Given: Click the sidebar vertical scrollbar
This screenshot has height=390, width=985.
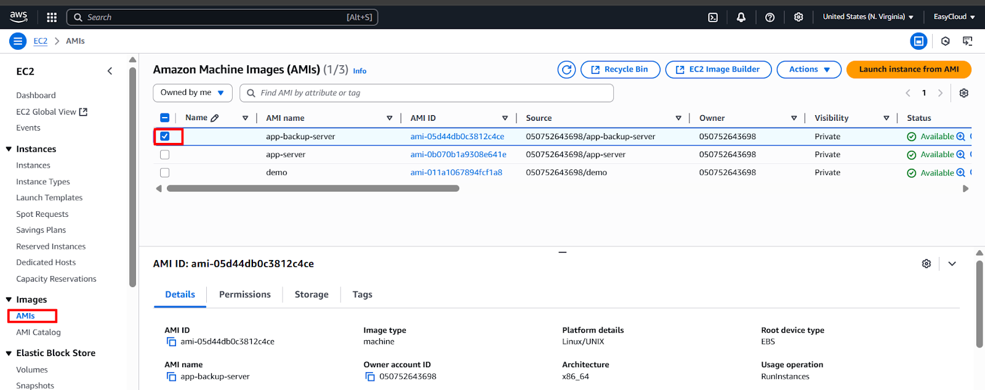Looking at the screenshot, I should 132,177.
